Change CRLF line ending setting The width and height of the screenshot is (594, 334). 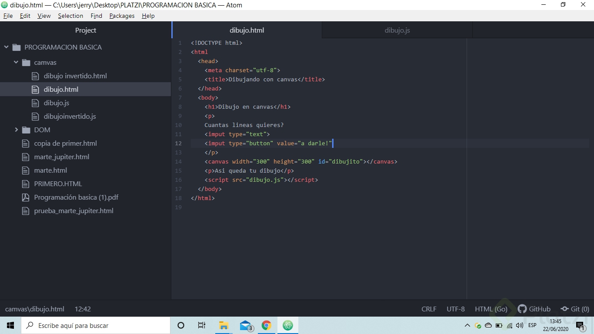(x=429, y=309)
